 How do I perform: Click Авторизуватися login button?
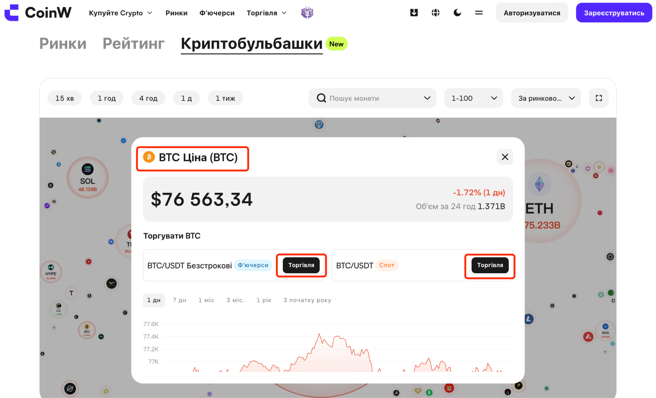click(x=532, y=13)
